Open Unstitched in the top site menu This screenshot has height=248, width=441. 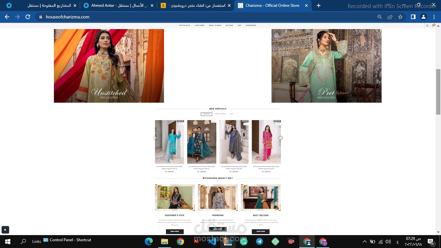[200, 25]
